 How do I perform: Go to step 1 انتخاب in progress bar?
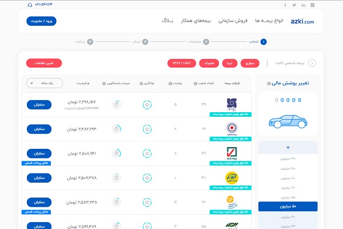[258, 42]
